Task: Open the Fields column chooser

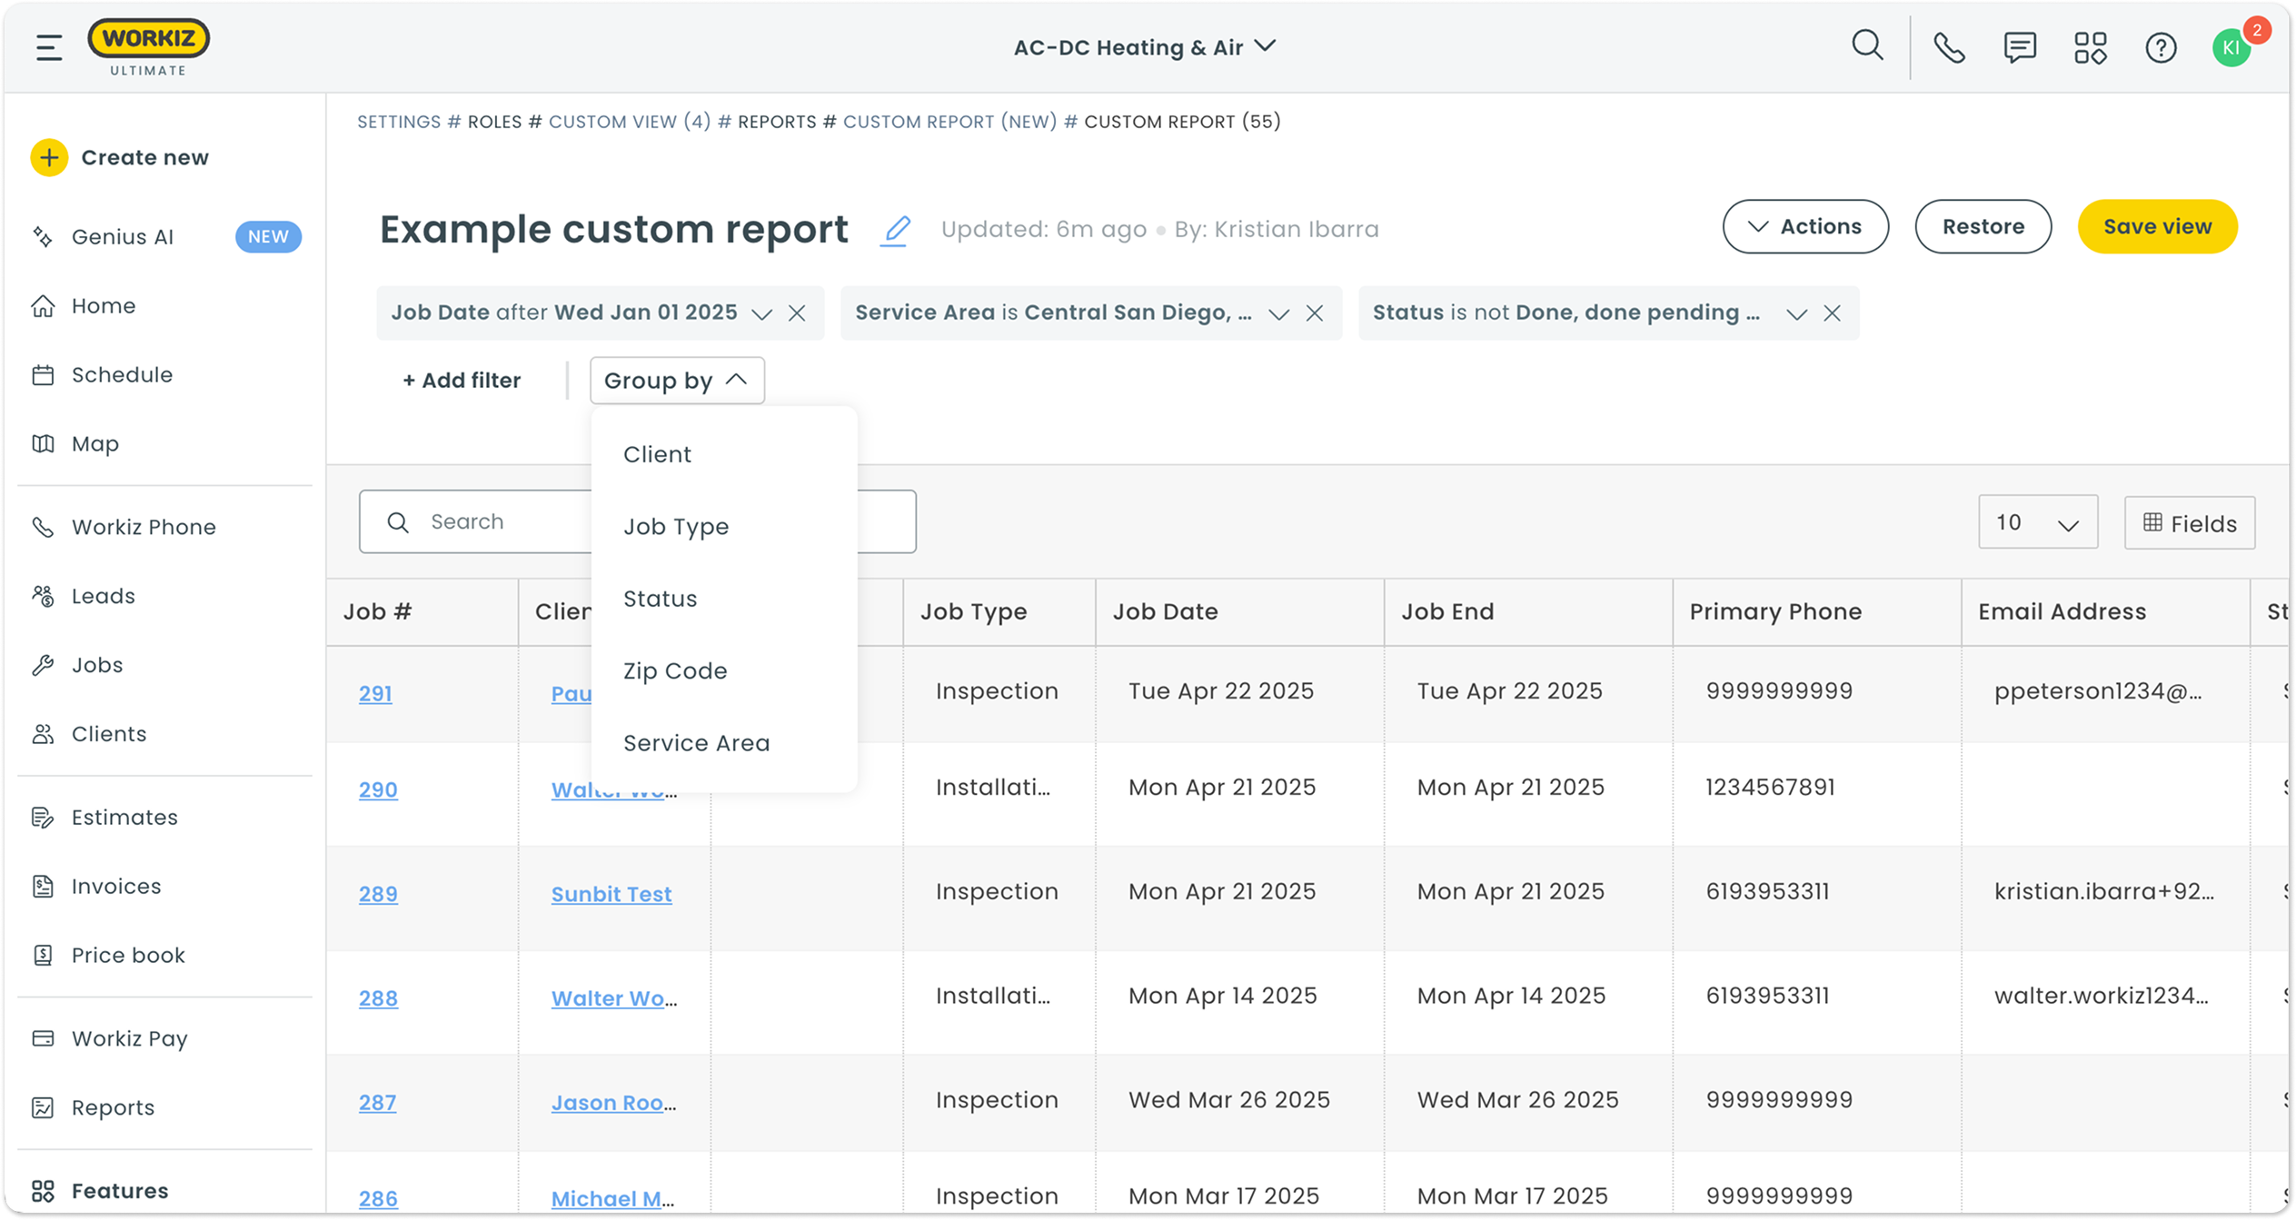Action: [x=2189, y=523]
